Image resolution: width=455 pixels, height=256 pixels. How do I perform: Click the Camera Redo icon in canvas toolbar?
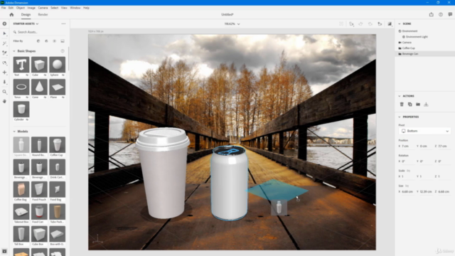pos(370,23)
